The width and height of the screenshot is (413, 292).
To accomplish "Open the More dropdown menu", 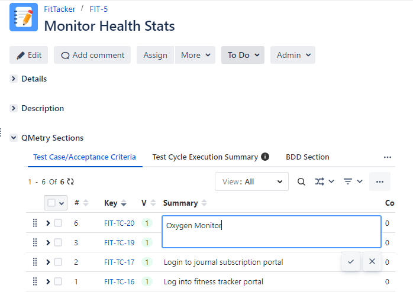I will point(195,55).
